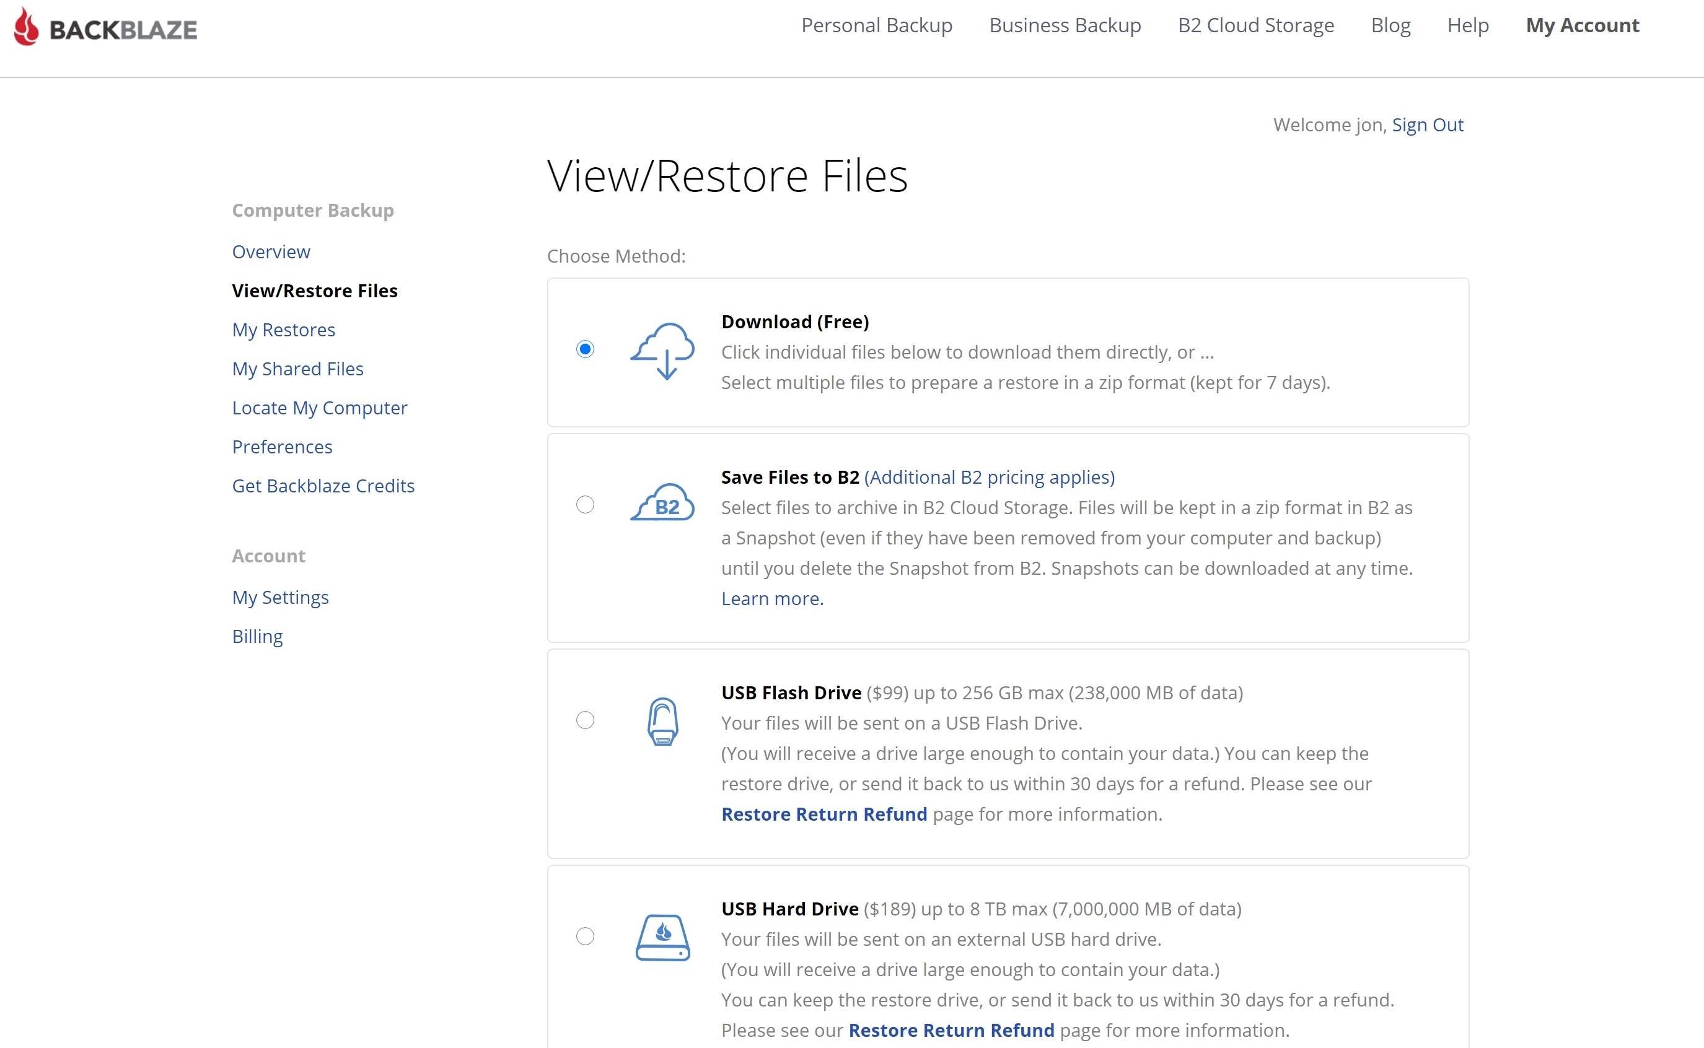Open Locate My Computer link
This screenshot has width=1704, height=1048.
point(320,408)
